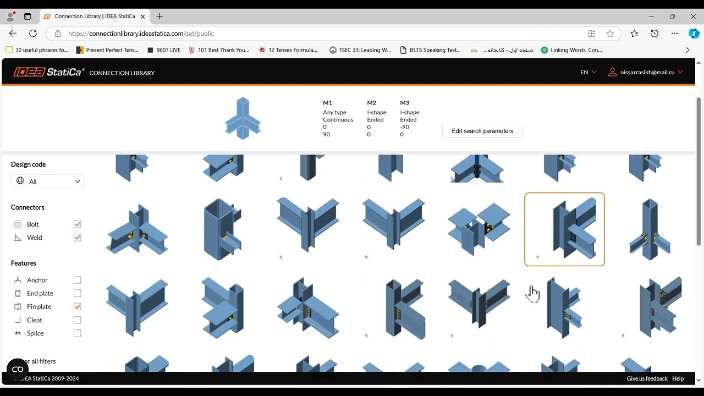Select the thumbnail with the mouse cursor on it
The height and width of the screenshot is (396, 704).
[564, 308]
